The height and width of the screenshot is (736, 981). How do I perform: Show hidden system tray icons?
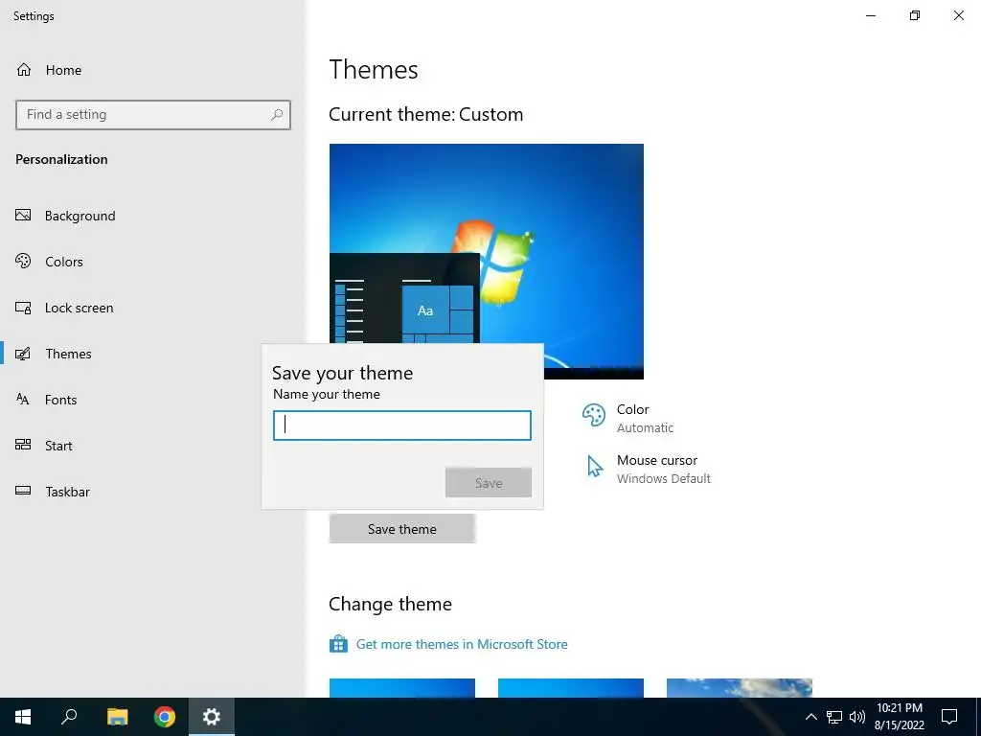810,717
